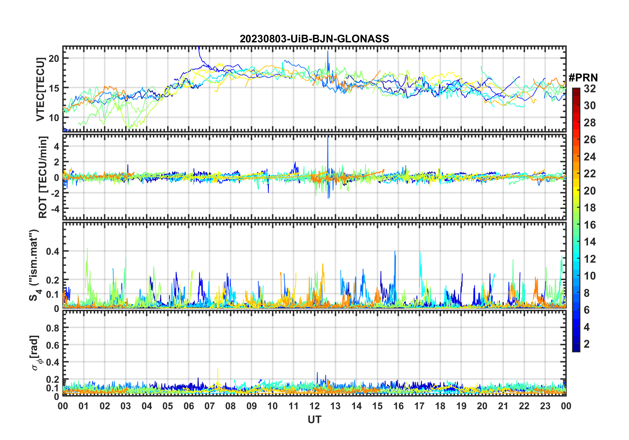Click the PRN colorbar

point(576,220)
